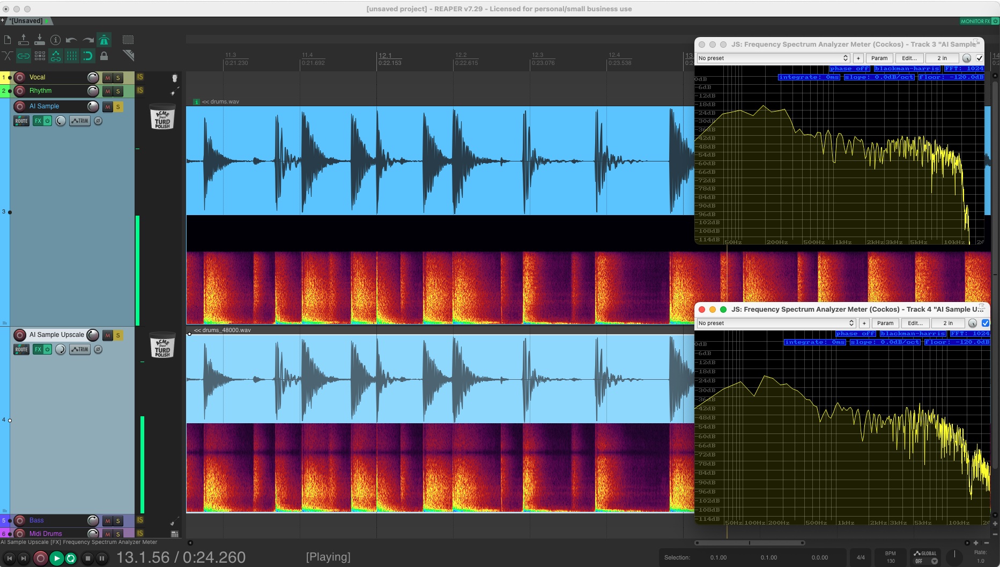Solo the Rhythm track
Viewport: 1000px width, 567px height.
118,91
